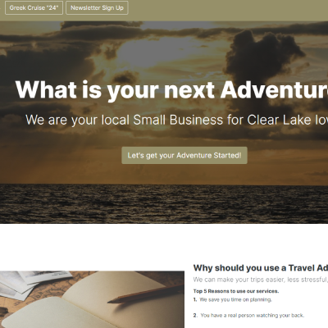Click the pencil resting on the notebook
This screenshot has height=328, width=328.
point(146,294)
